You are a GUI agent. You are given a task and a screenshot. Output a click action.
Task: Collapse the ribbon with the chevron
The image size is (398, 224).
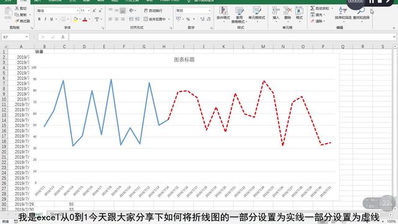[394, 27]
